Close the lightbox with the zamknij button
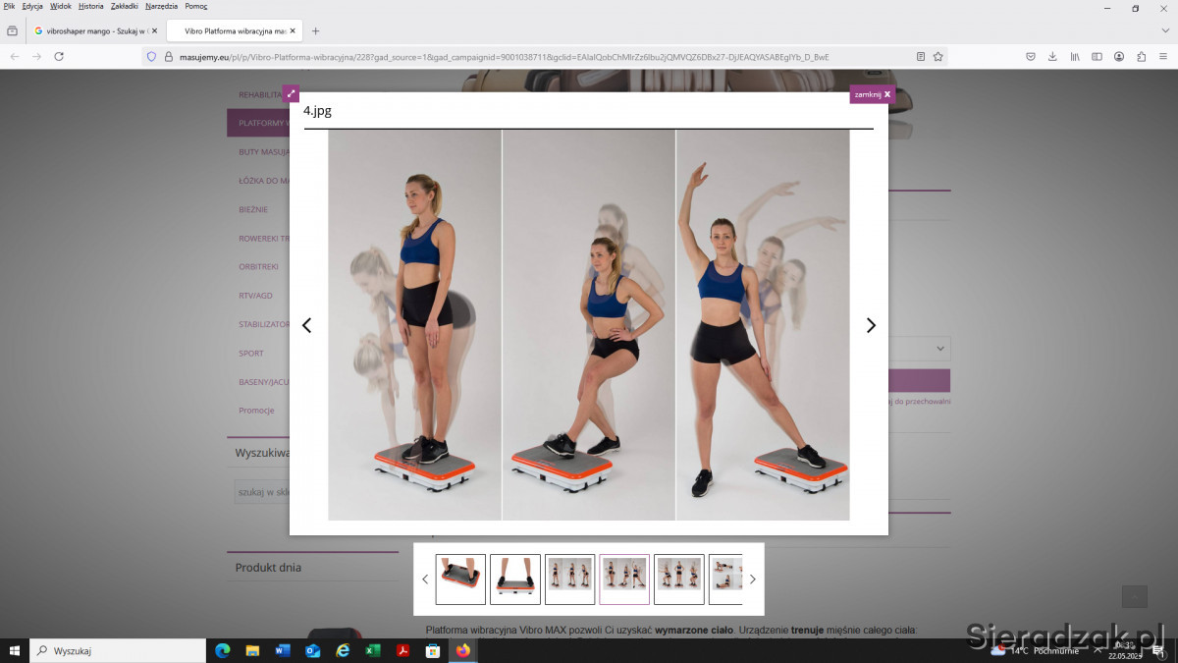1178x663 pixels. (872, 95)
